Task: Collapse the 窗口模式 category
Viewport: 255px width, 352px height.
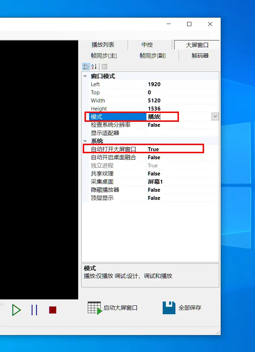Action: (85, 76)
